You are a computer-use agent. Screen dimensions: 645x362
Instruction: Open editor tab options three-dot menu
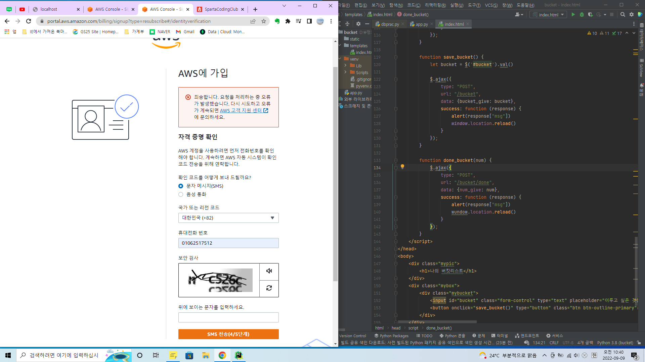click(x=634, y=24)
